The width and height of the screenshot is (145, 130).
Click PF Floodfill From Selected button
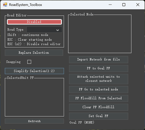click(x=98, y=98)
